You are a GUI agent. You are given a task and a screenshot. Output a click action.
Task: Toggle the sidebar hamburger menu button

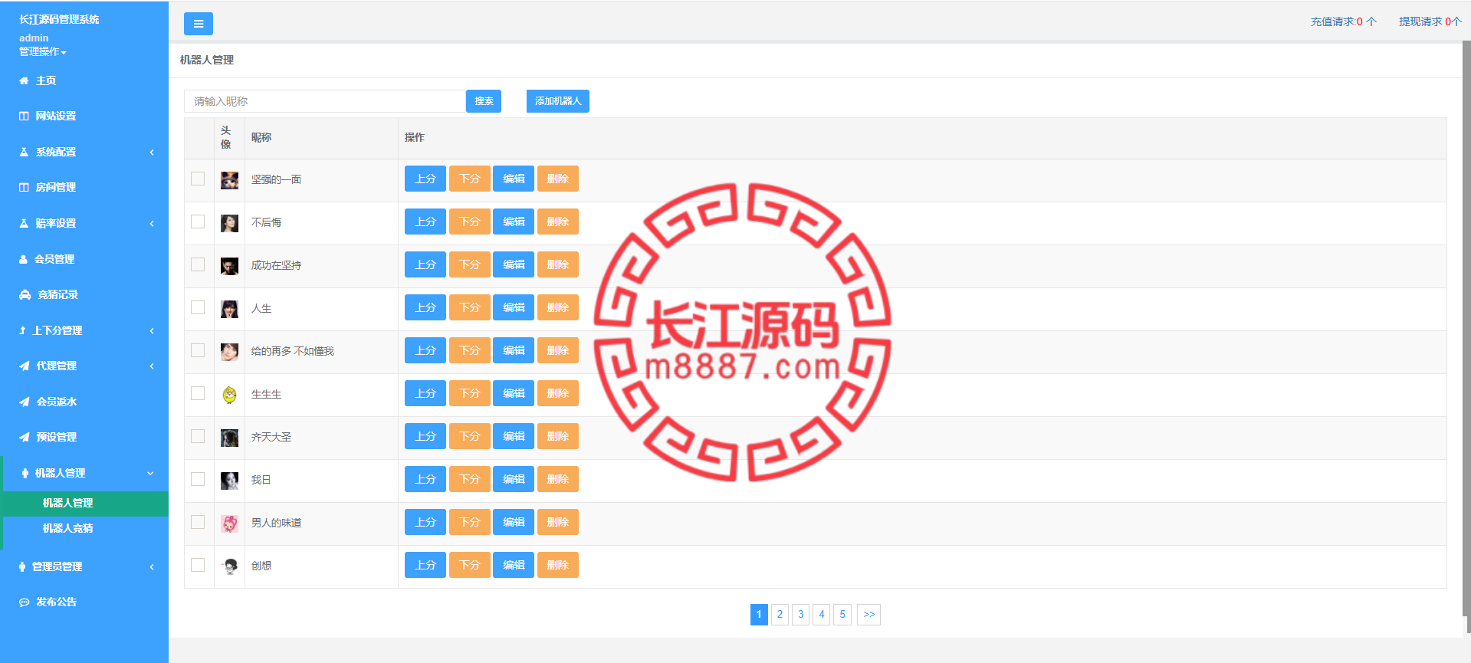[x=198, y=24]
